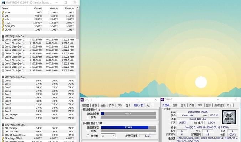Screen dimensions: 241x142
Task: Enable the 线程数 checkbox
Action: coord(88,136)
